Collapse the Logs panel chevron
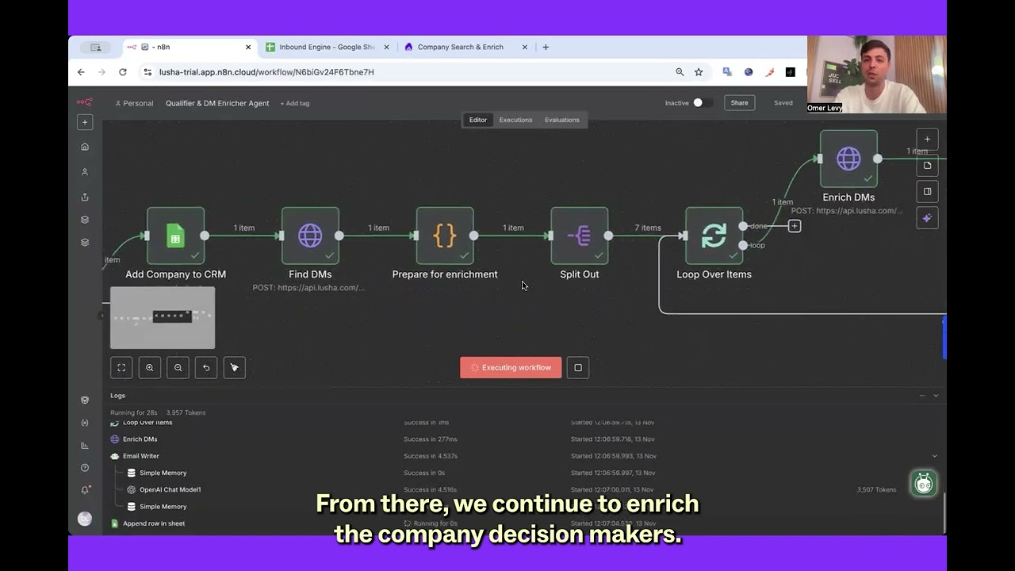This screenshot has height=571, width=1015. (x=936, y=396)
